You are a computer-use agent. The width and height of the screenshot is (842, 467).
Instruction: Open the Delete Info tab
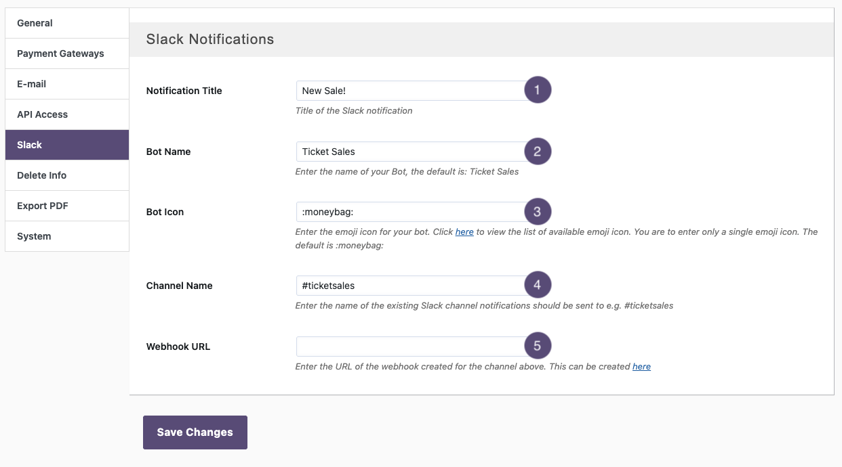[x=66, y=175]
